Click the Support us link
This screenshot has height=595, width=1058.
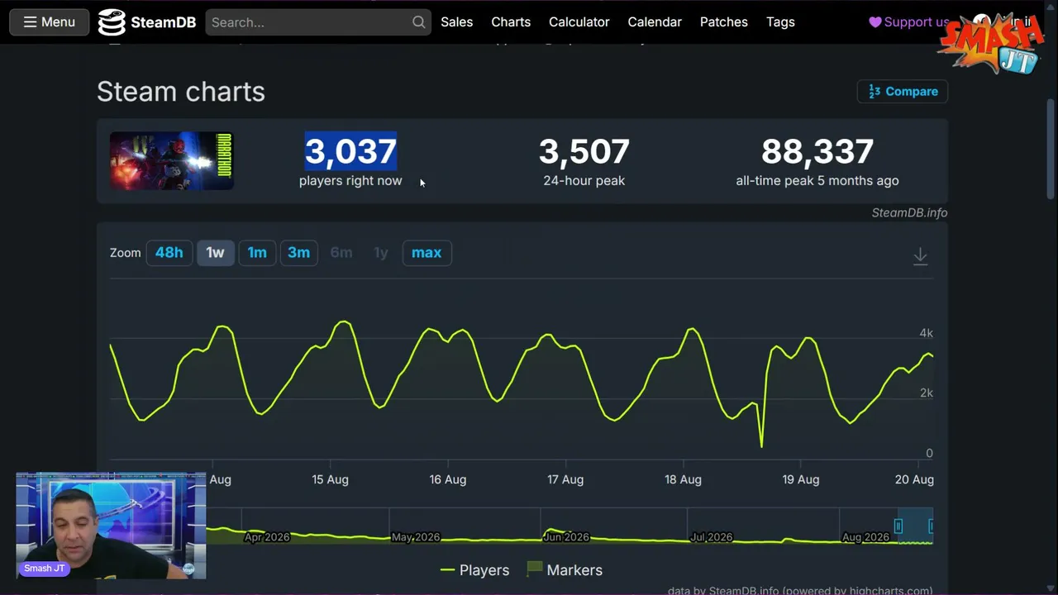pyautogui.click(x=909, y=22)
